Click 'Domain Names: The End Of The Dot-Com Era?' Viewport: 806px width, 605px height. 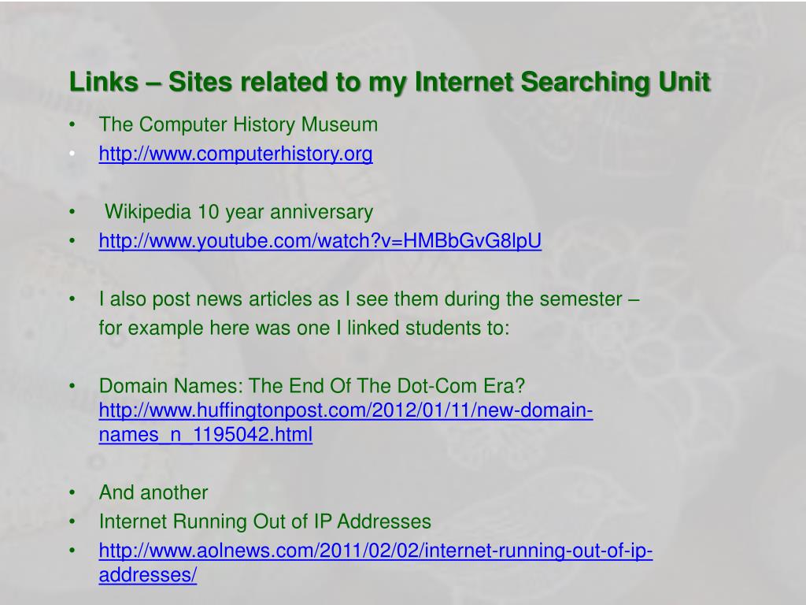point(312,386)
